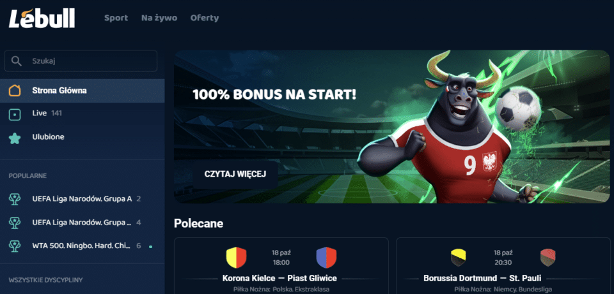Screen dimensions: 614x294
Task: Open the Borussia Dortmund — St. Pauli match
Action: [x=503, y=266]
